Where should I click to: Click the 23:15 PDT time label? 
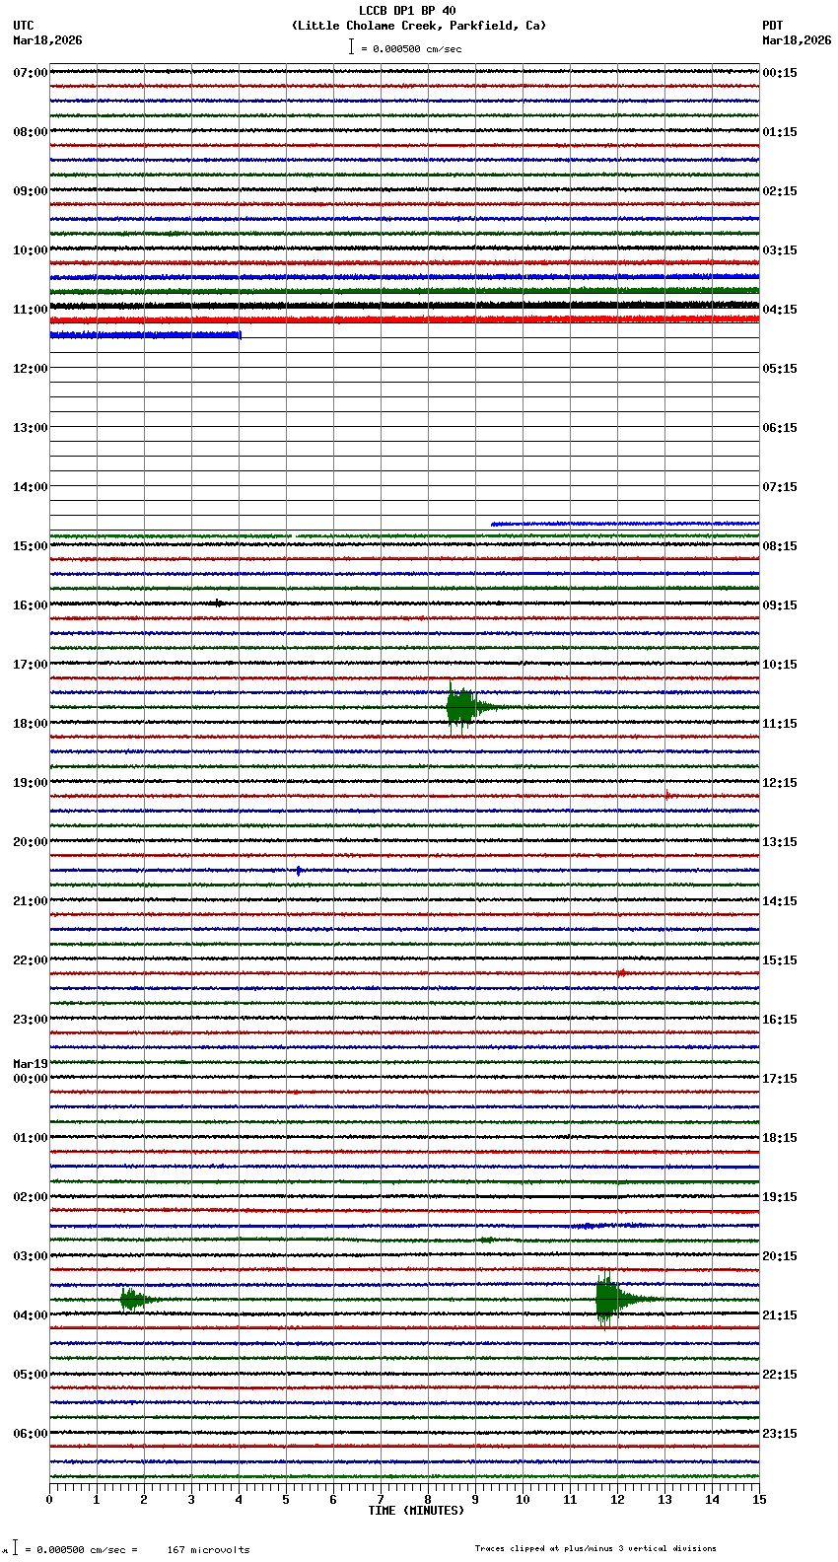click(780, 1434)
